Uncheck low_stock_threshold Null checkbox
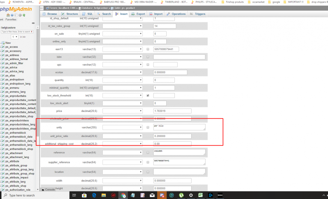 (148, 95)
